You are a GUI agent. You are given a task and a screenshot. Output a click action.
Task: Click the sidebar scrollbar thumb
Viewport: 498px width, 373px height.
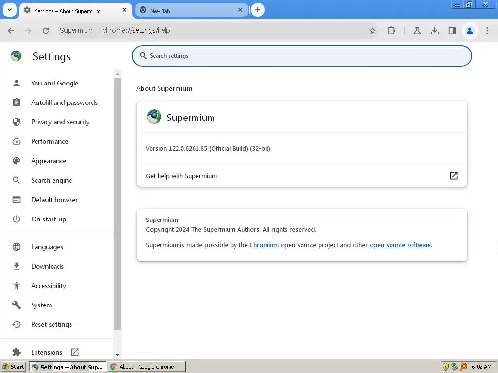(x=118, y=203)
